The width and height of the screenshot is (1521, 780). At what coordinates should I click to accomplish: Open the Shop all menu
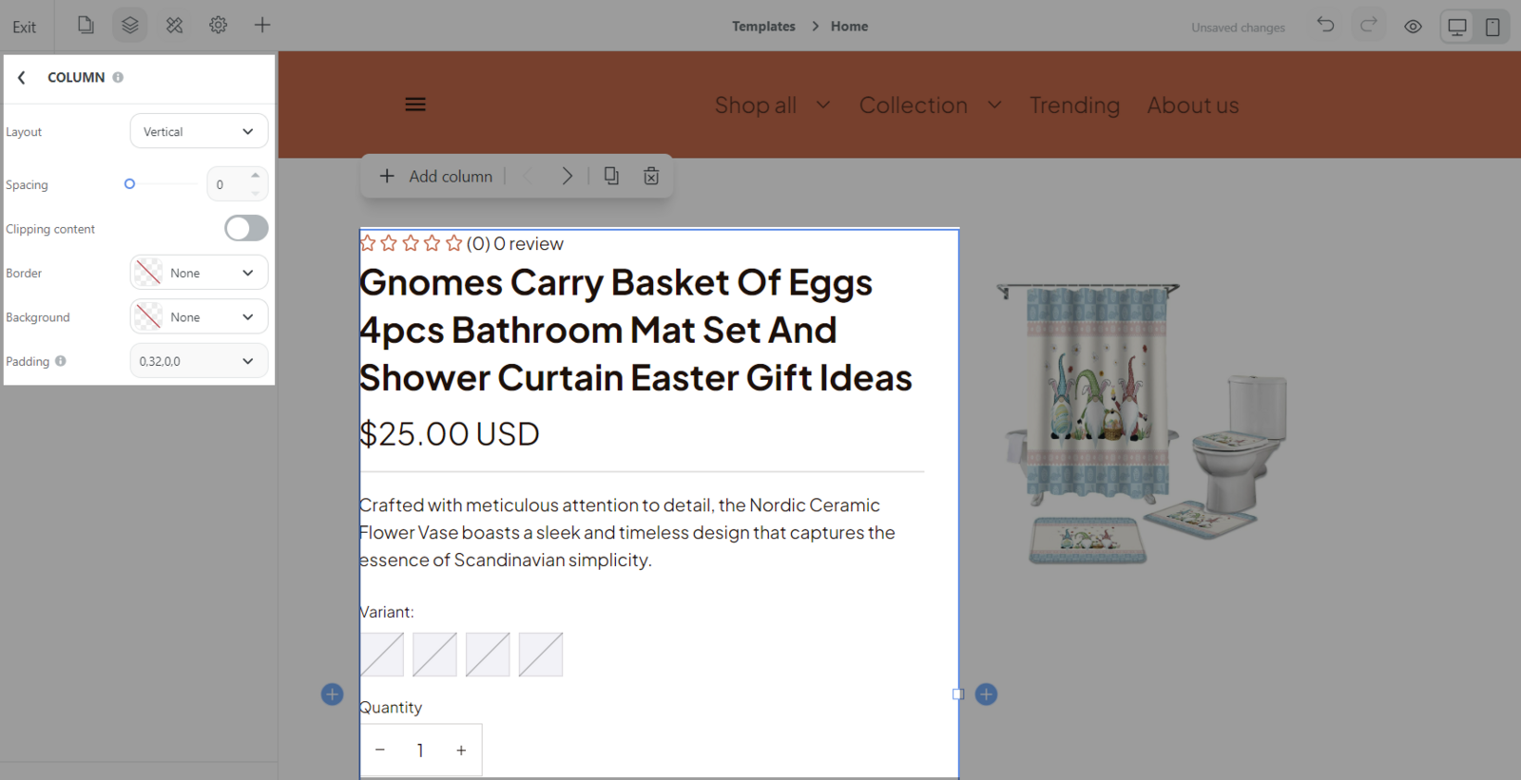click(756, 105)
